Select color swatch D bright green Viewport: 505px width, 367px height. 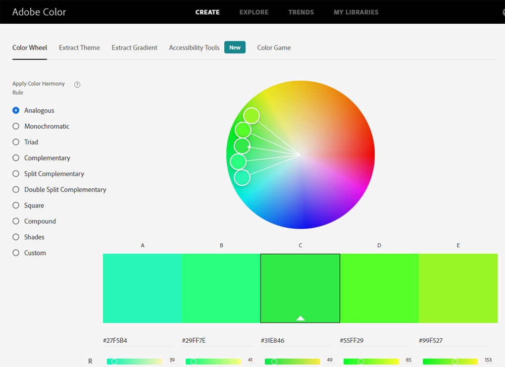tap(379, 288)
